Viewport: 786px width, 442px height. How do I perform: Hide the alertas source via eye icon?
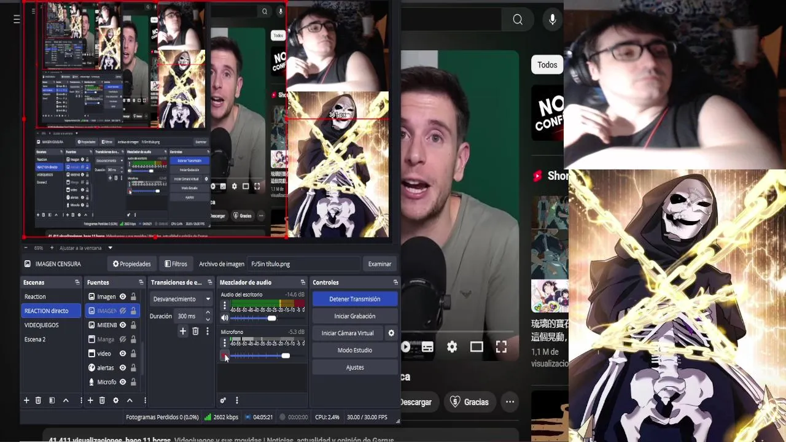click(123, 368)
